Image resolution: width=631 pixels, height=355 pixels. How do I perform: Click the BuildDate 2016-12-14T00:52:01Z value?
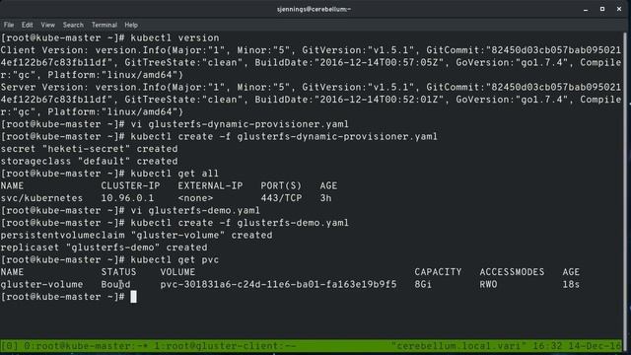tap(379, 100)
